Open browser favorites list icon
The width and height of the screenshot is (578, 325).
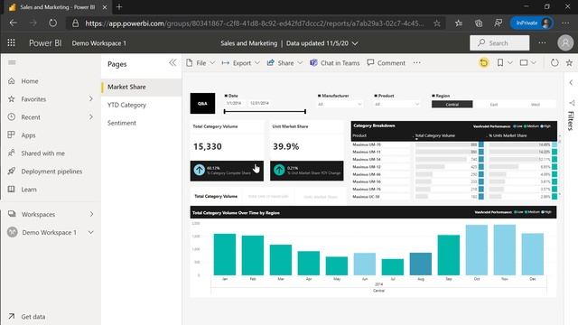click(459, 23)
